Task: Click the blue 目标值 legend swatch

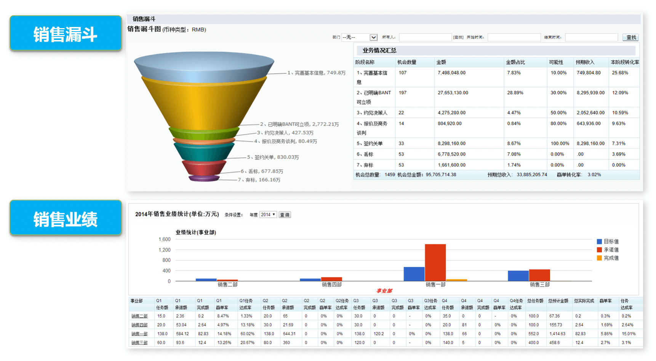Action: coord(599,242)
